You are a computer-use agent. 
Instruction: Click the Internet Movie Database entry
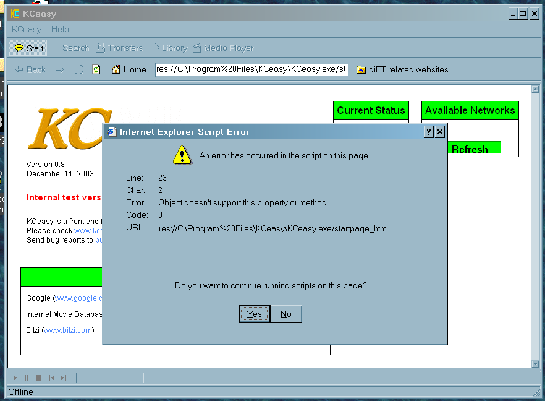(64, 314)
